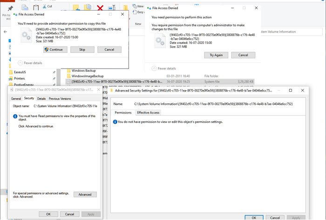
Task: Close the right File Access Denied dialog
Action: click(256, 8)
